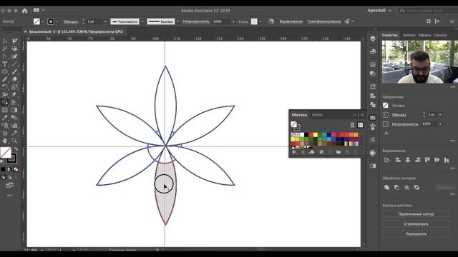Image resolution: width=458 pixels, height=257 pixels.
Task: Set color mode to solid Color in toolbar
Action: click(3, 169)
